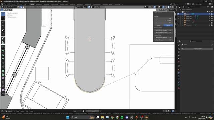Switch to edge select mode
Image resolution: width=214 pixels, height=120 pixels.
click(x=21, y=7)
